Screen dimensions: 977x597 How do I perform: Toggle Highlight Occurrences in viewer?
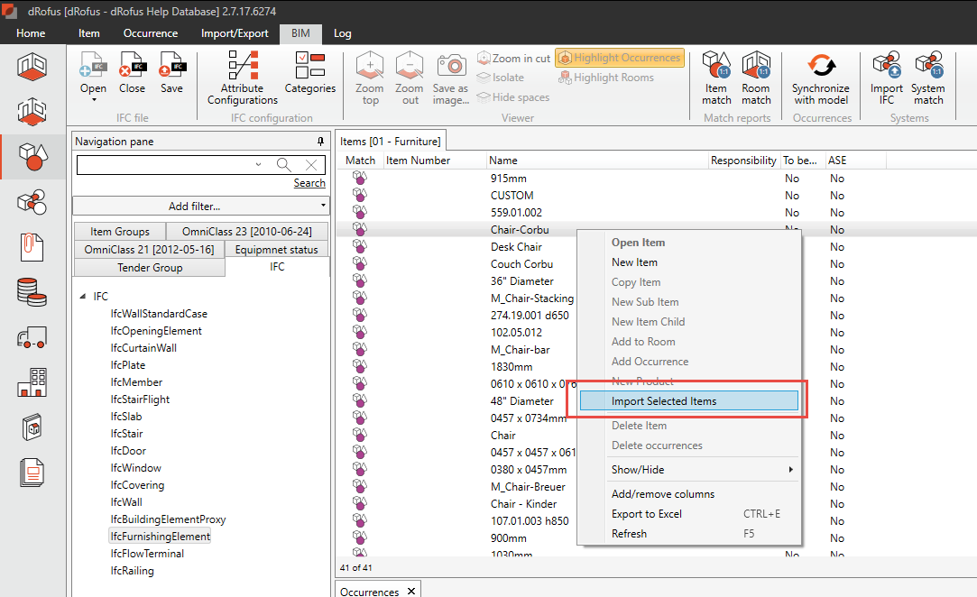click(620, 58)
